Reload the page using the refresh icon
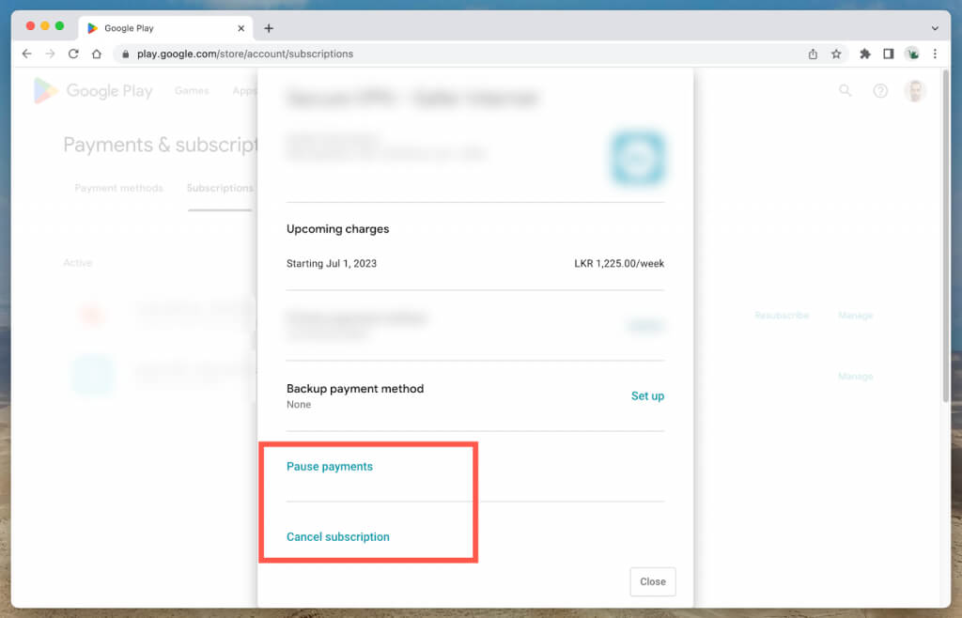This screenshot has width=962, height=618. coord(73,54)
